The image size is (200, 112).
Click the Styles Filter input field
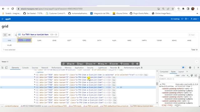pyautogui.click(x=166, y=76)
